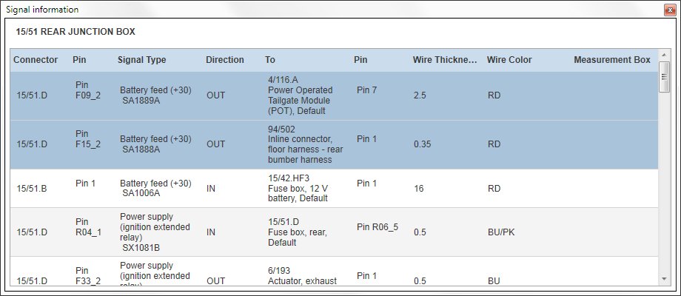Sort by Signal Type column header
Viewport: 681px width, 296px height.
pyautogui.click(x=141, y=60)
